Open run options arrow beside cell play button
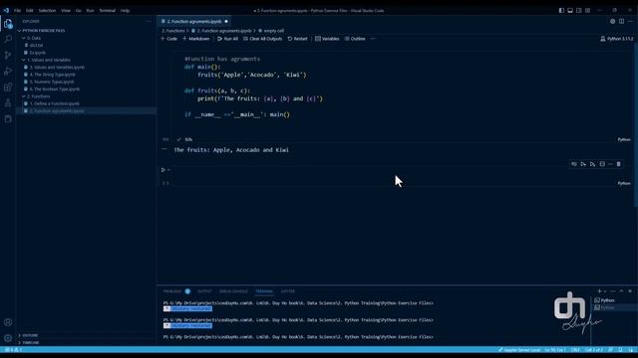The height and width of the screenshot is (358, 638). pos(168,170)
